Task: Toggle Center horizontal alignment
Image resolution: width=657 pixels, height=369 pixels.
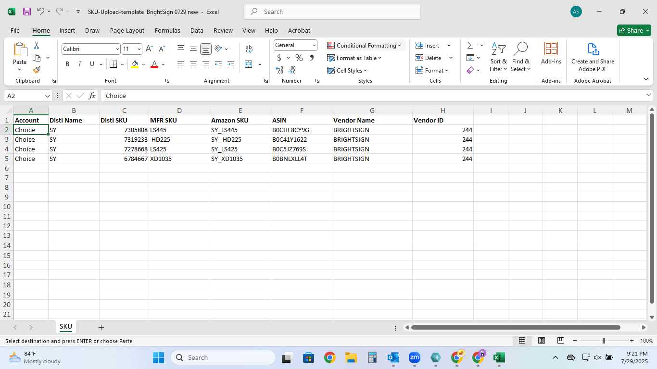Action: point(193,64)
